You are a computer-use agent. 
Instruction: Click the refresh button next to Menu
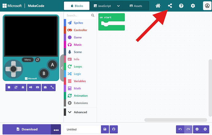point(37,60)
